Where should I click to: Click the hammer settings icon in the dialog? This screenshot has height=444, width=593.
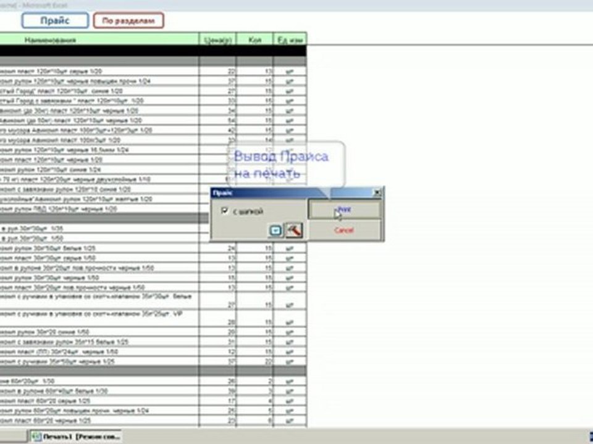pos(294,230)
